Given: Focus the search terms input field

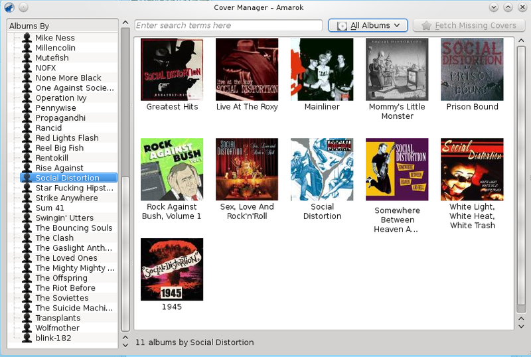Looking at the screenshot, I should pyautogui.click(x=228, y=25).
